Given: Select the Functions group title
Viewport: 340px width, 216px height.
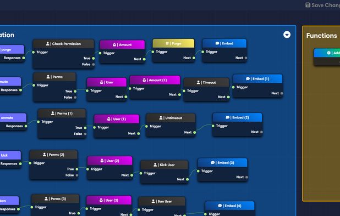Looking at the screenshot, I should pyautogui.click(x=321, y=36).
